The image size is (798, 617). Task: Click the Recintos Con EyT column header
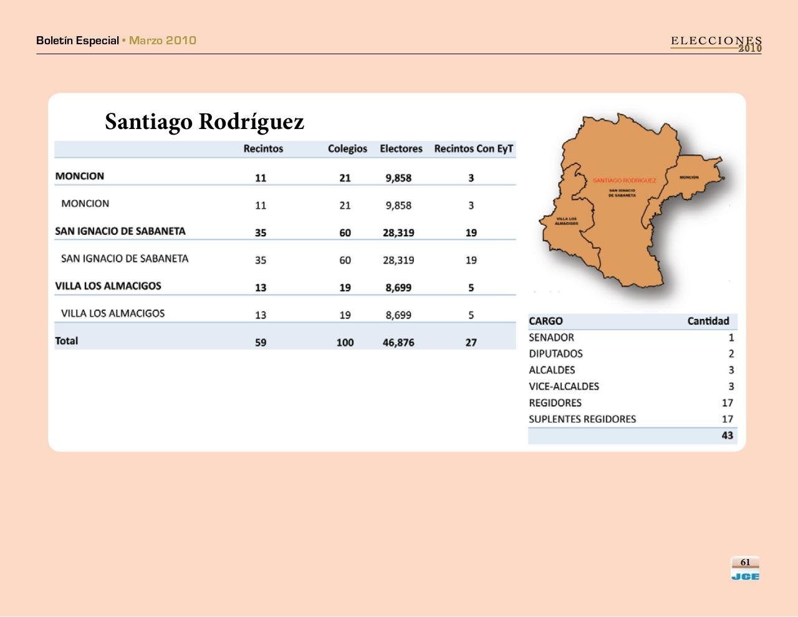click(x=473, y=149)
